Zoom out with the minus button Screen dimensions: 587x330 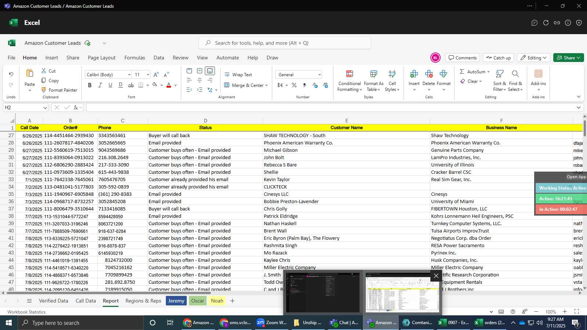(x=536, y=312)
